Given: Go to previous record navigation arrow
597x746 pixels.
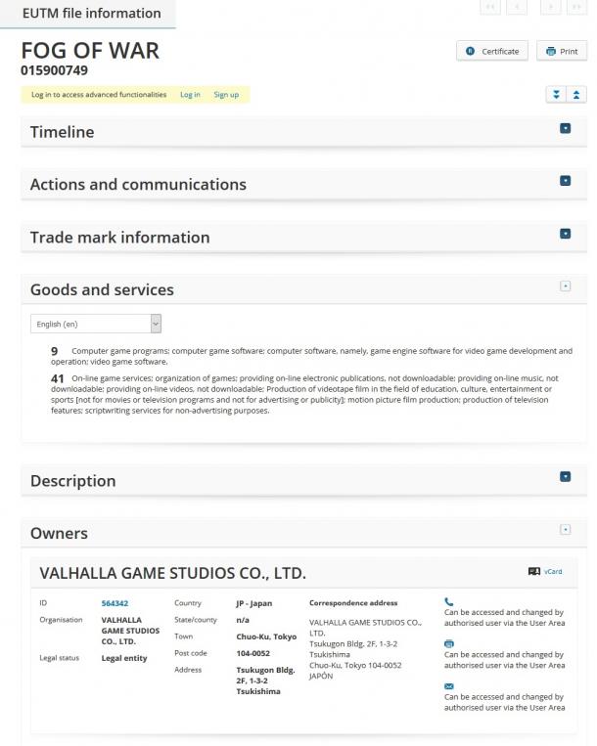Looking at the screenshot, I should (x=517, y=7).
